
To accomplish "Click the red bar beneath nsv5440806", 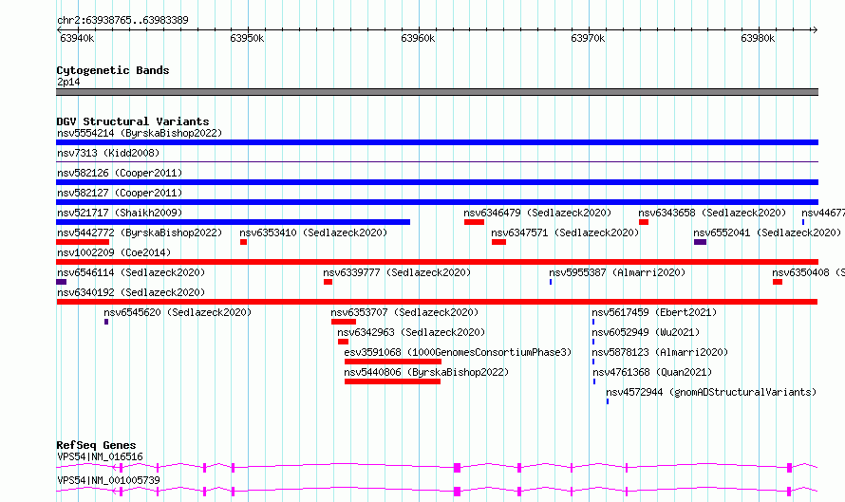I will coord(392,381).
